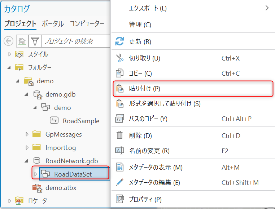Collapse the フォルダー tree node
The width and height of the screenshot is (275, 209).
[x=9, y=68]
